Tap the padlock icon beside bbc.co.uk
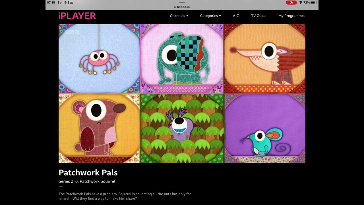This screenshot has width=364, height=205. (x=175, y=7)
